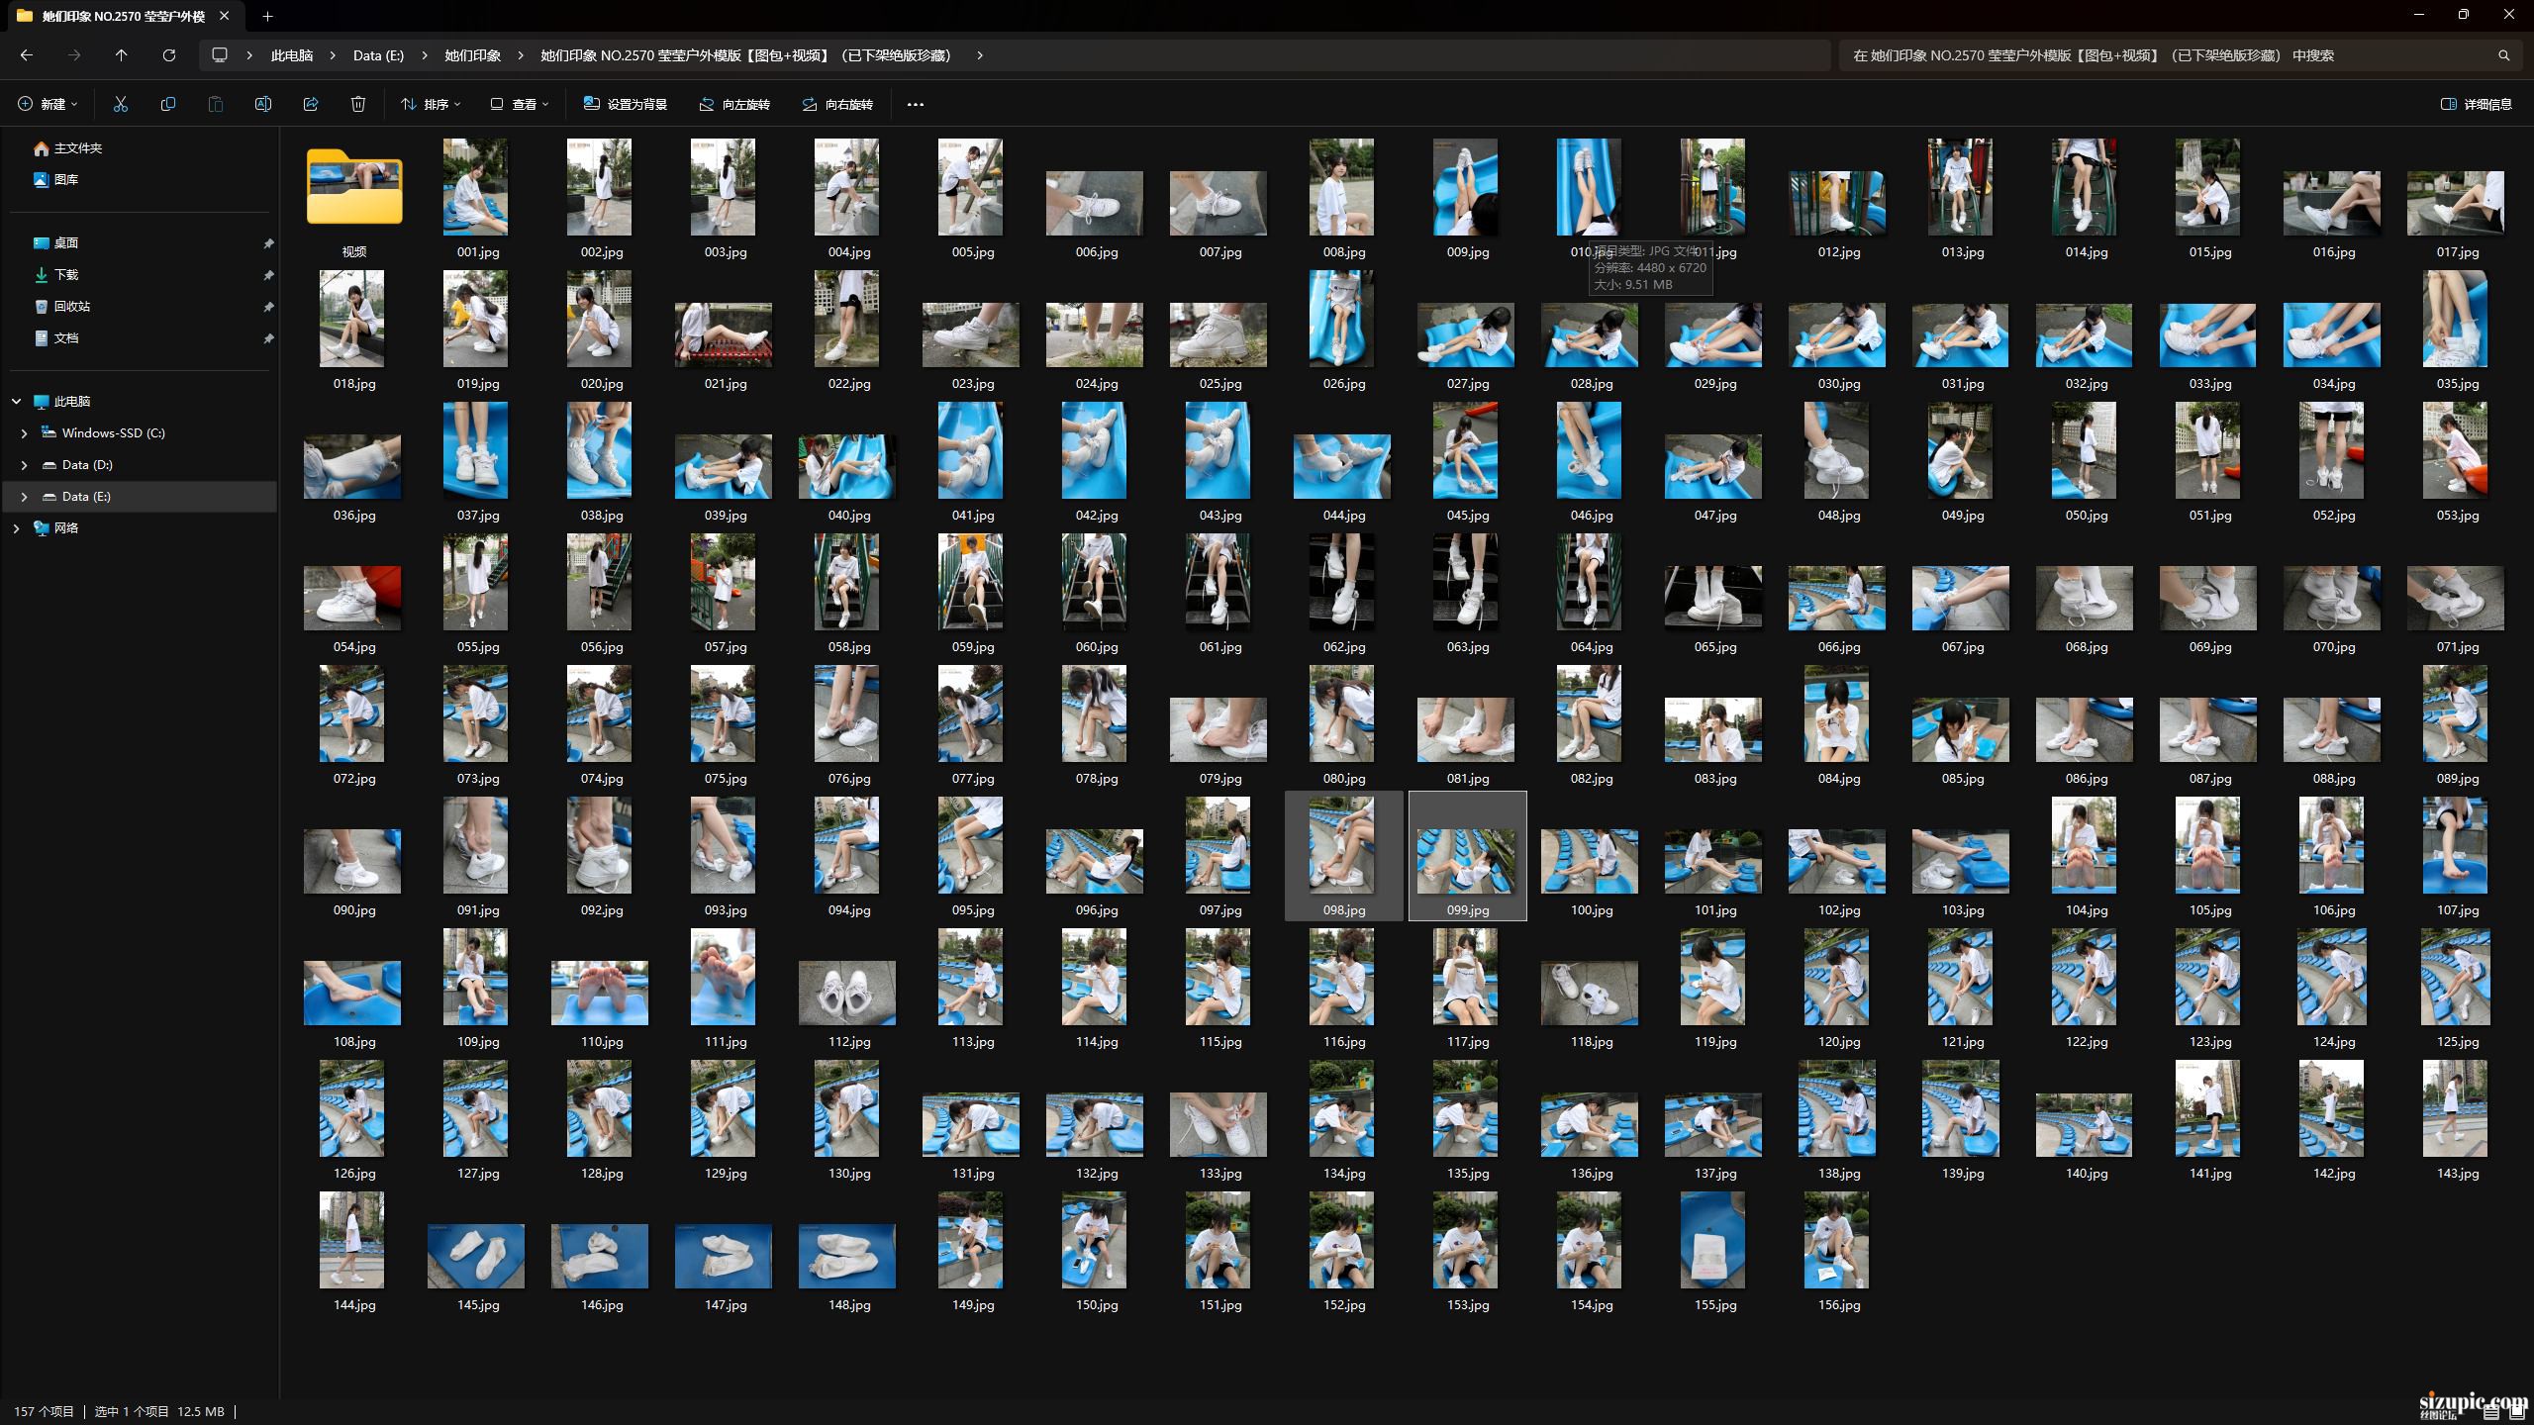
Task: Select 下载 in the sidebar
Action: 66,275
